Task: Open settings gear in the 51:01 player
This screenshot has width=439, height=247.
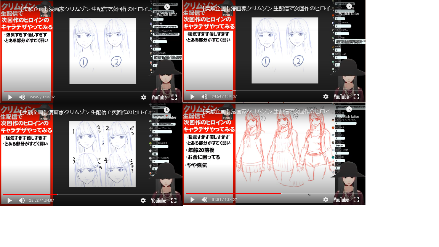Action: [x=325, y=200]
